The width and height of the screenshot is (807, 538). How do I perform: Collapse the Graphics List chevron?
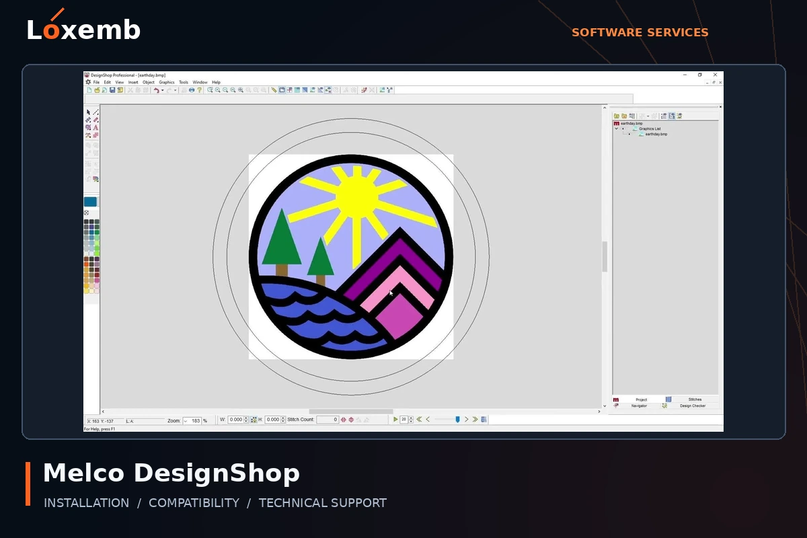pyautogui.click(x=616, y=128)
